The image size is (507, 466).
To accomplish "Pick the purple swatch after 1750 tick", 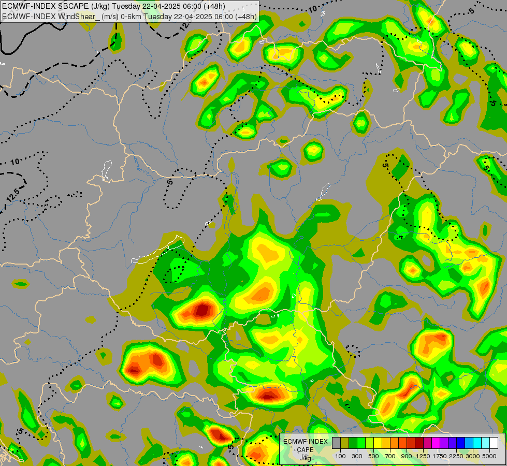I will (x=444, y=443).
